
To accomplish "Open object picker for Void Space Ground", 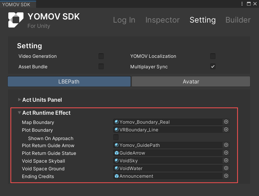I will tap(226, 168).
